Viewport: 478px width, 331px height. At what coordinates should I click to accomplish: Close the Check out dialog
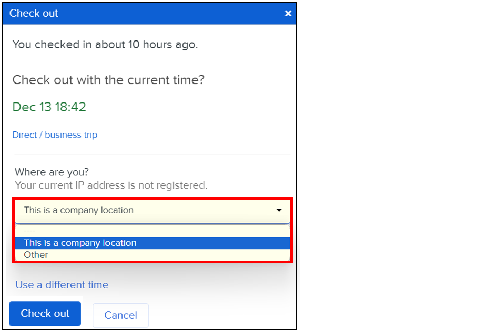tap(288, 14)
